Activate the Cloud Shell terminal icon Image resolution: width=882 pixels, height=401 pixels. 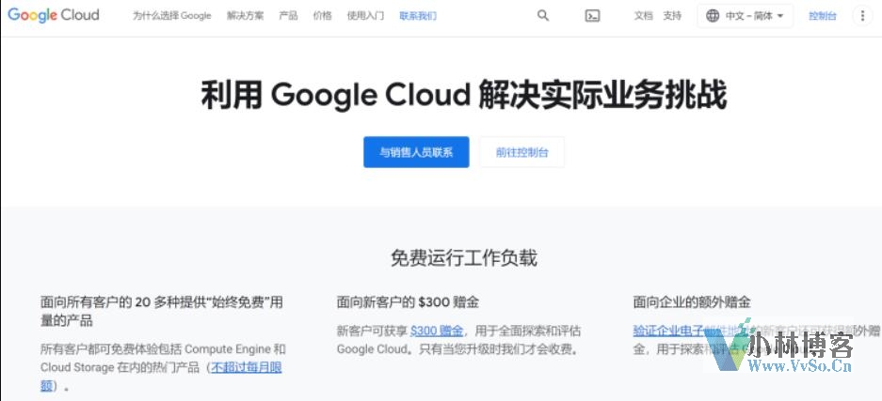(x=592, y=16)
